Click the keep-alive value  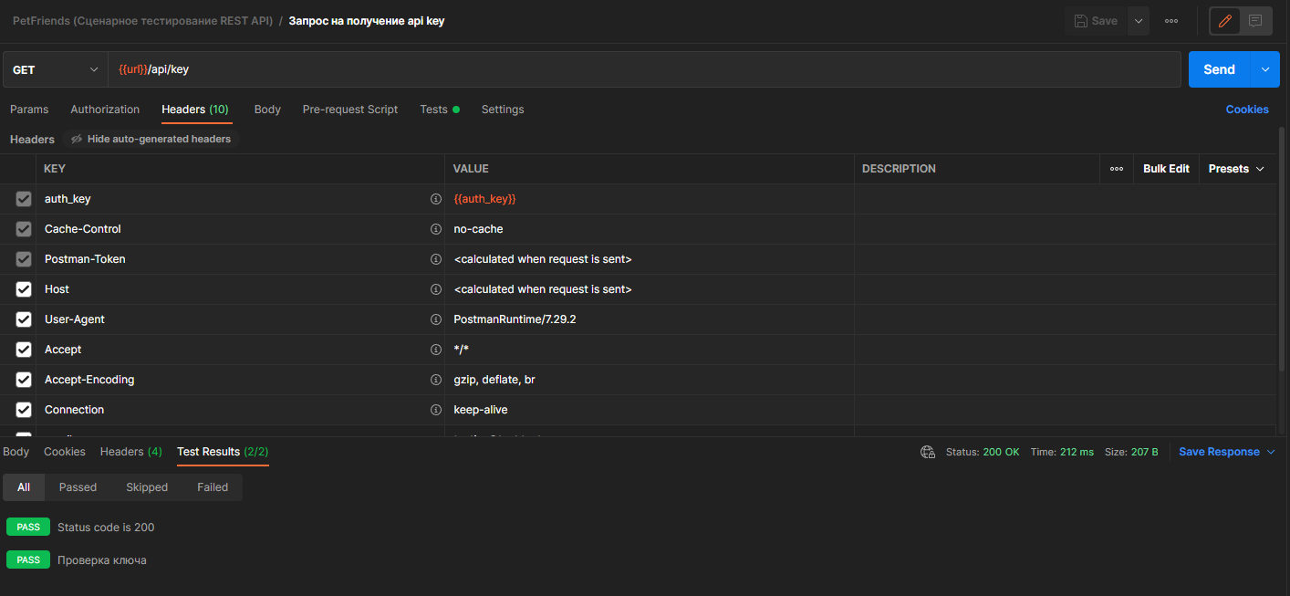481,410
